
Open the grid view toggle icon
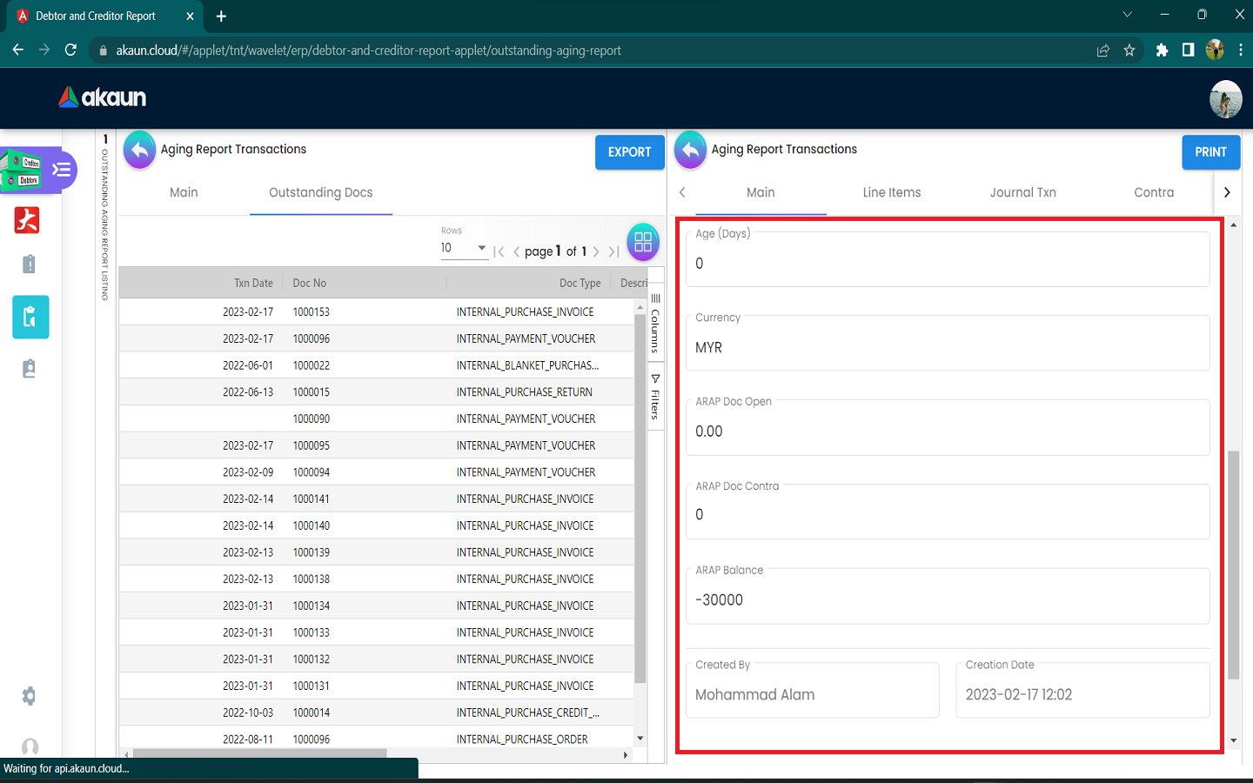[x=643, y=243]
